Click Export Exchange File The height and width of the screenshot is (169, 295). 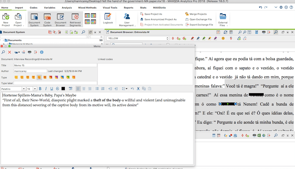pyautogui.click(x=199, y=25)
